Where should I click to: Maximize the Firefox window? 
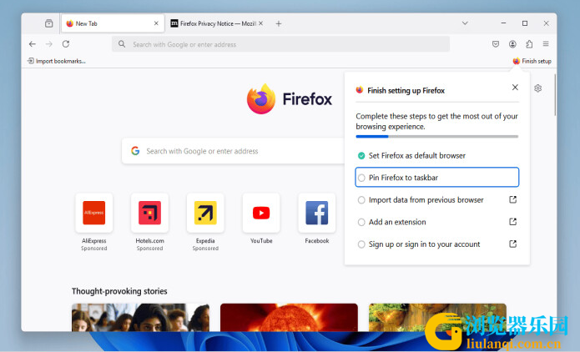525,23
